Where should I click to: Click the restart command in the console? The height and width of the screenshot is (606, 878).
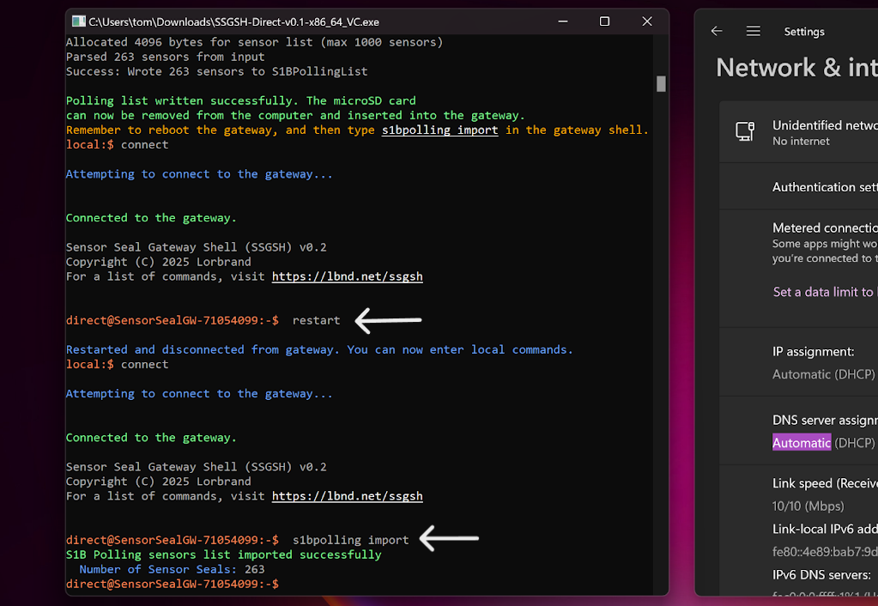tap(316, 319)
